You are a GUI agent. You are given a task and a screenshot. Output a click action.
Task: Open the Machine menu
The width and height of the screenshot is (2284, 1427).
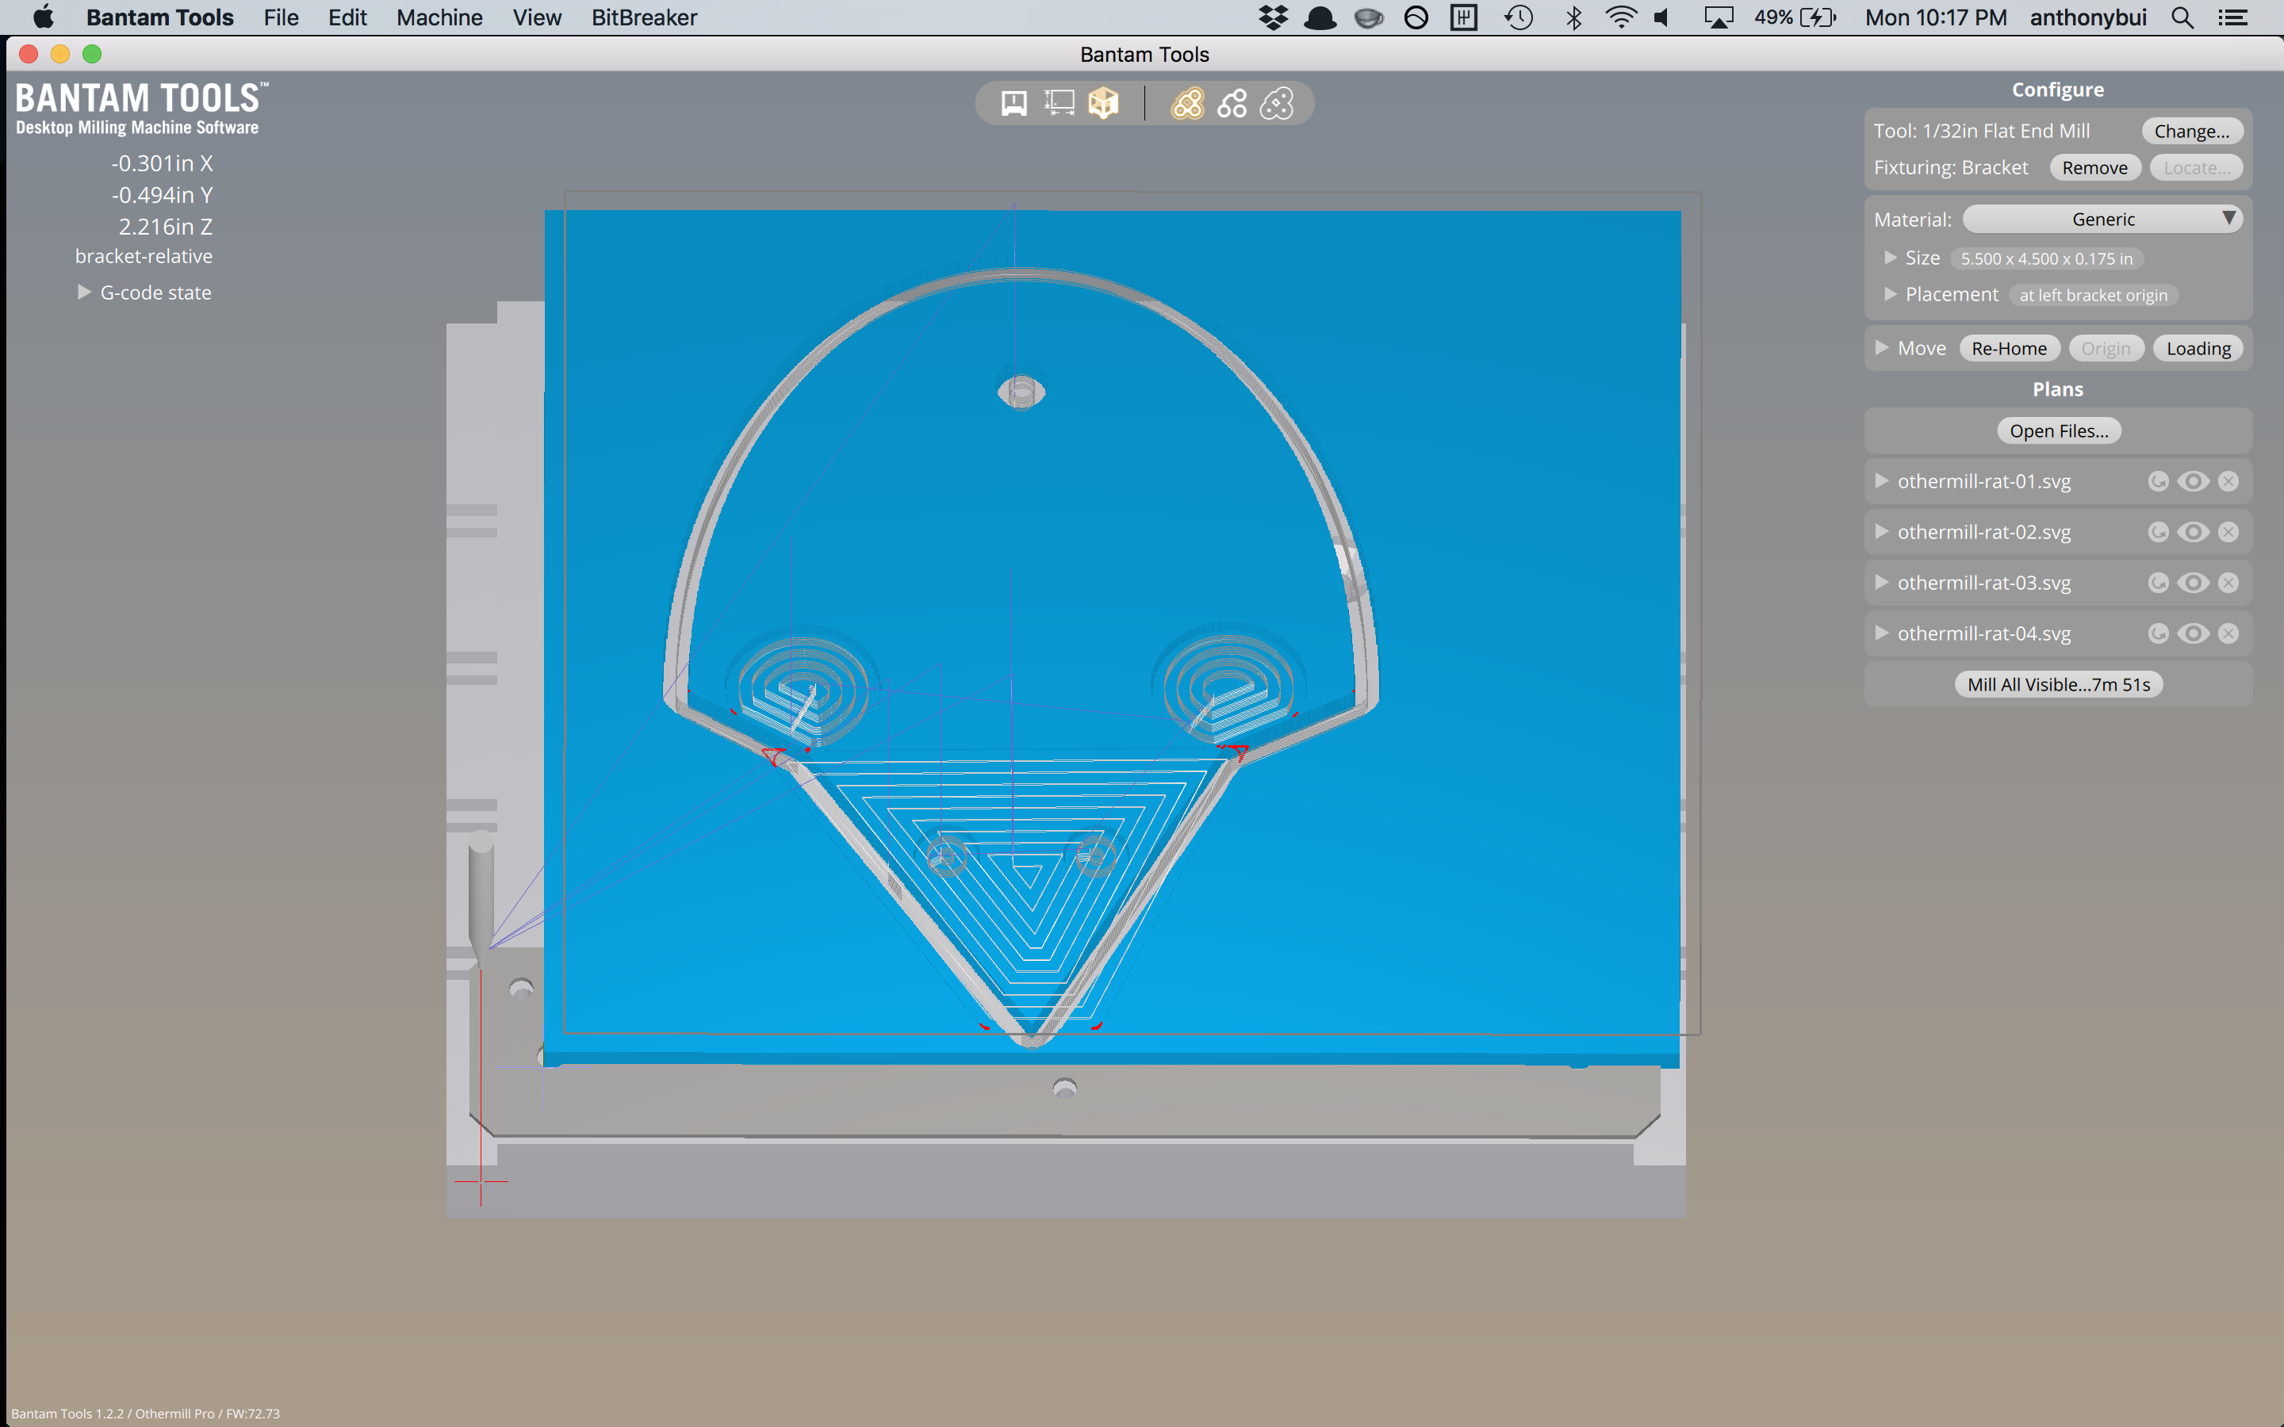439,17
